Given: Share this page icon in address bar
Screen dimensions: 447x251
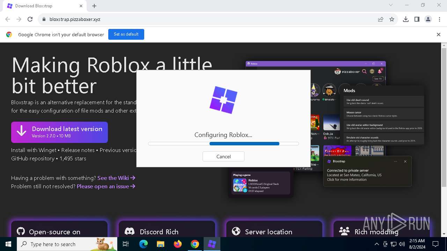Looking at the screenshot, I should [381, 19].
